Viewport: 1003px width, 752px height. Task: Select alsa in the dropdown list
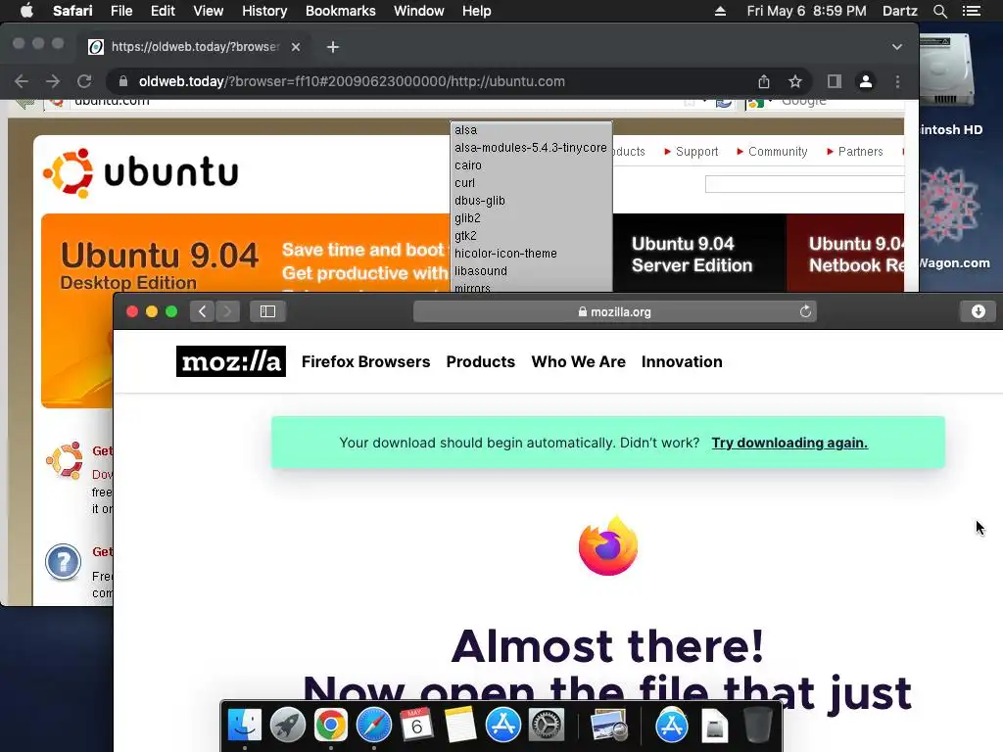pyautogui.click(x=531, y=130)
